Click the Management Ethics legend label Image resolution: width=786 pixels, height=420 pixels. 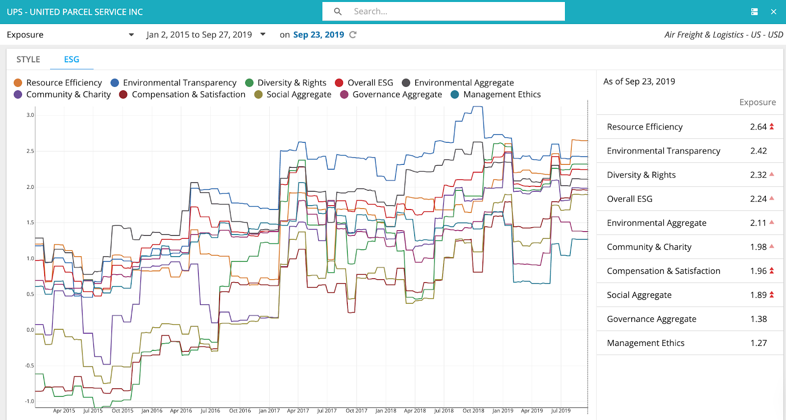[502, 94]
